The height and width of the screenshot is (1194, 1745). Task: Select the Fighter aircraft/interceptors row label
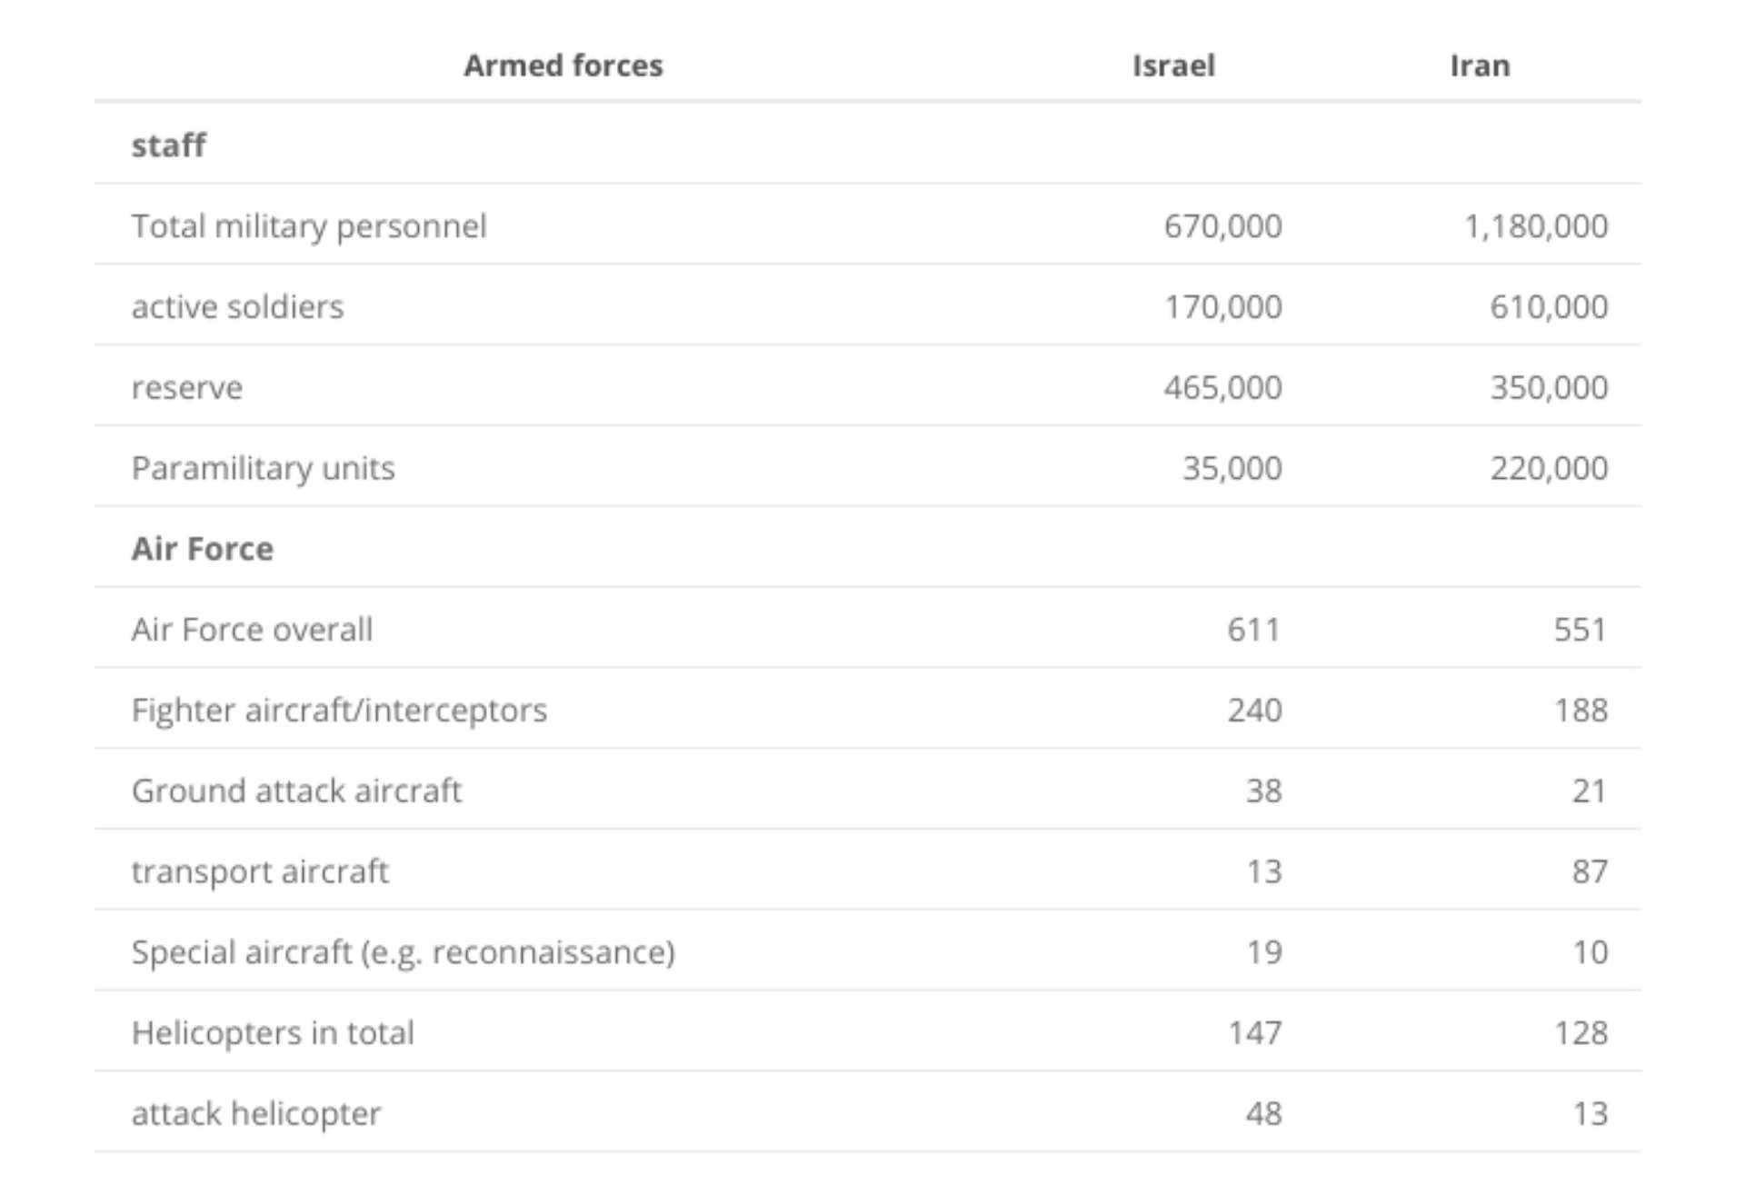339,711
